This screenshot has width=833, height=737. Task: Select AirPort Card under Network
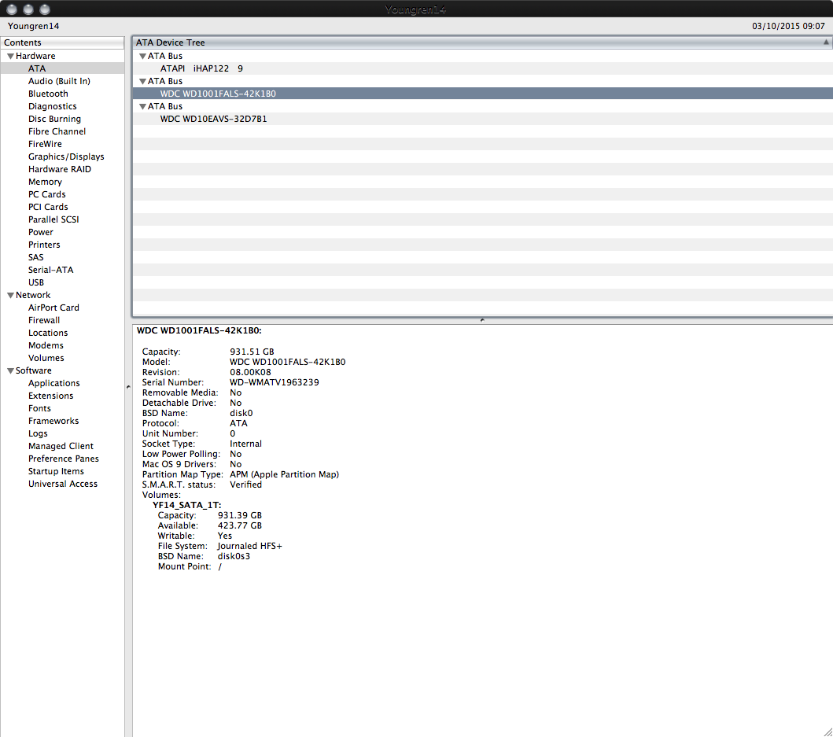tap(53, 308)
